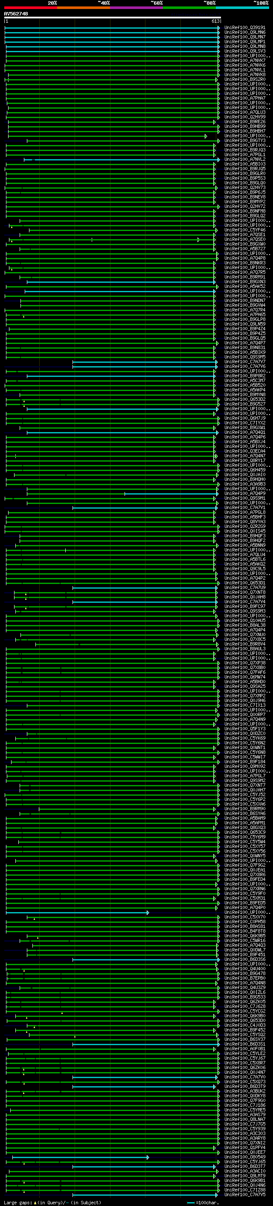Viewport: 273px width, 1206px height.
Task: Click the UniRef100_B8AL38 label
Action: point(245,625)
